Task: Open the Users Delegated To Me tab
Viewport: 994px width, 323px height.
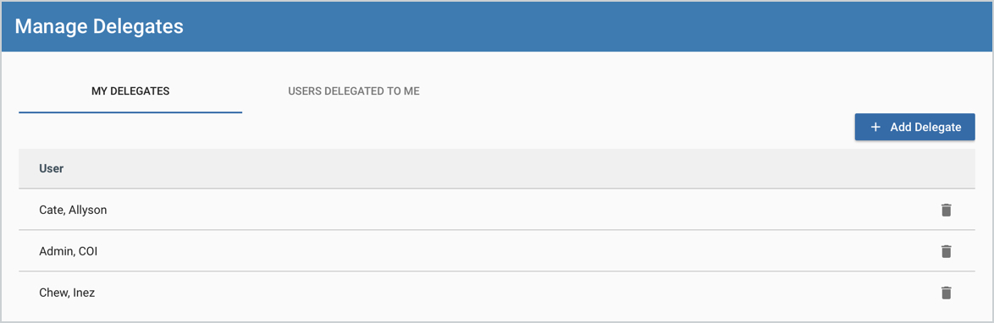Action: [354, 91]
